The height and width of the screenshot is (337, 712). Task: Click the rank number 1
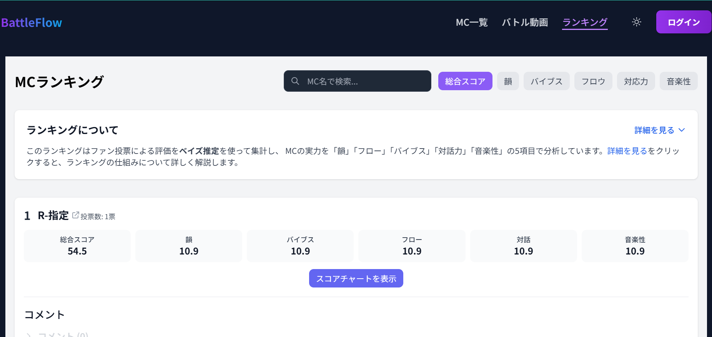click(x=27, y=216)
